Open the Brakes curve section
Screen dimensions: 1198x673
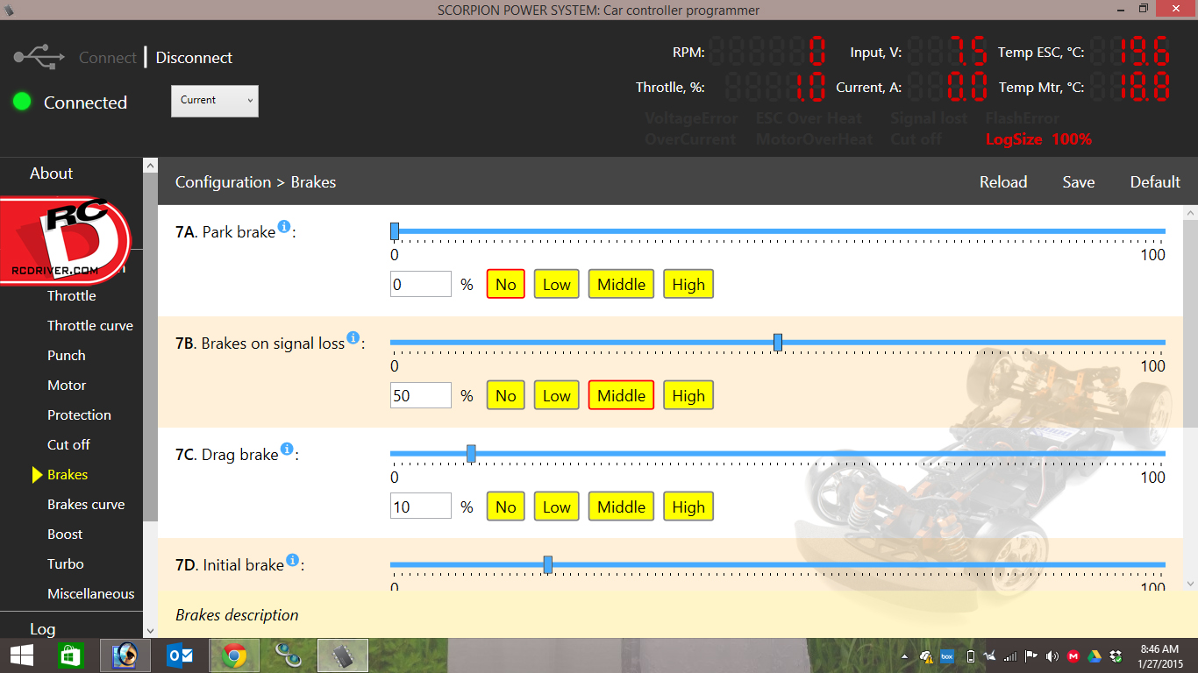click(86, 505)
